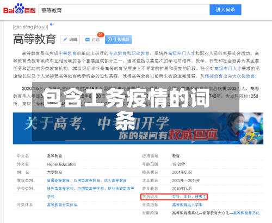Click the Higher Education value text
Image resolution: width=272 pixels, height=223 pixels.
pyautogui.click(x=61, y=164)
